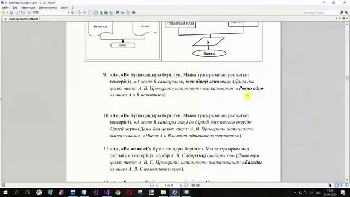The height and width of the screenshot is (197, 350).
Task: Select continuous page layout icon
Action: [346, 186]
